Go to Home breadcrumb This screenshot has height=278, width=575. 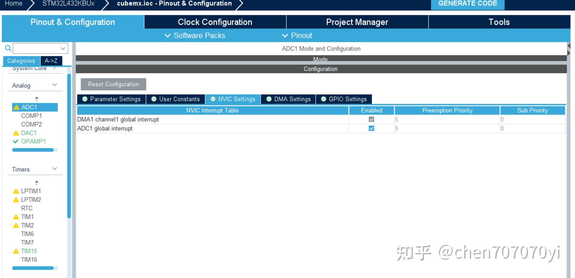(x=14, y=4)
